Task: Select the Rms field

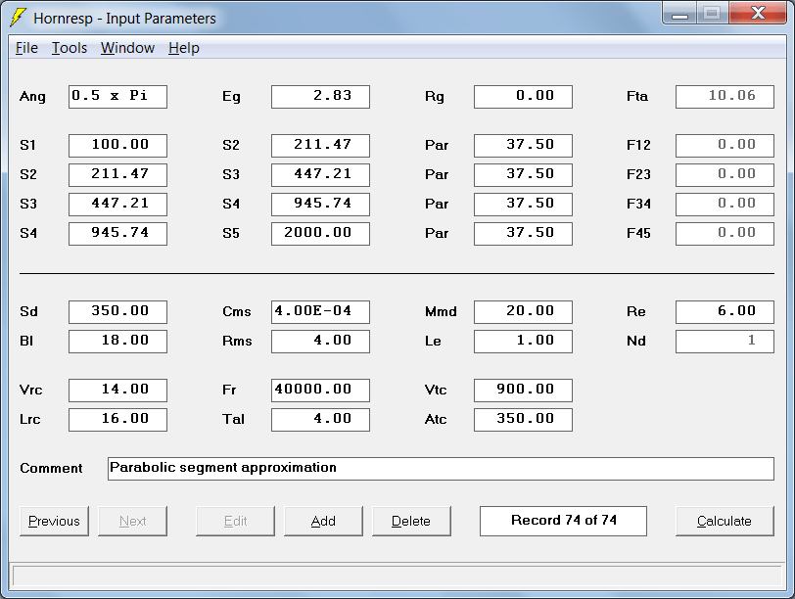Action: tap(320, 342)
